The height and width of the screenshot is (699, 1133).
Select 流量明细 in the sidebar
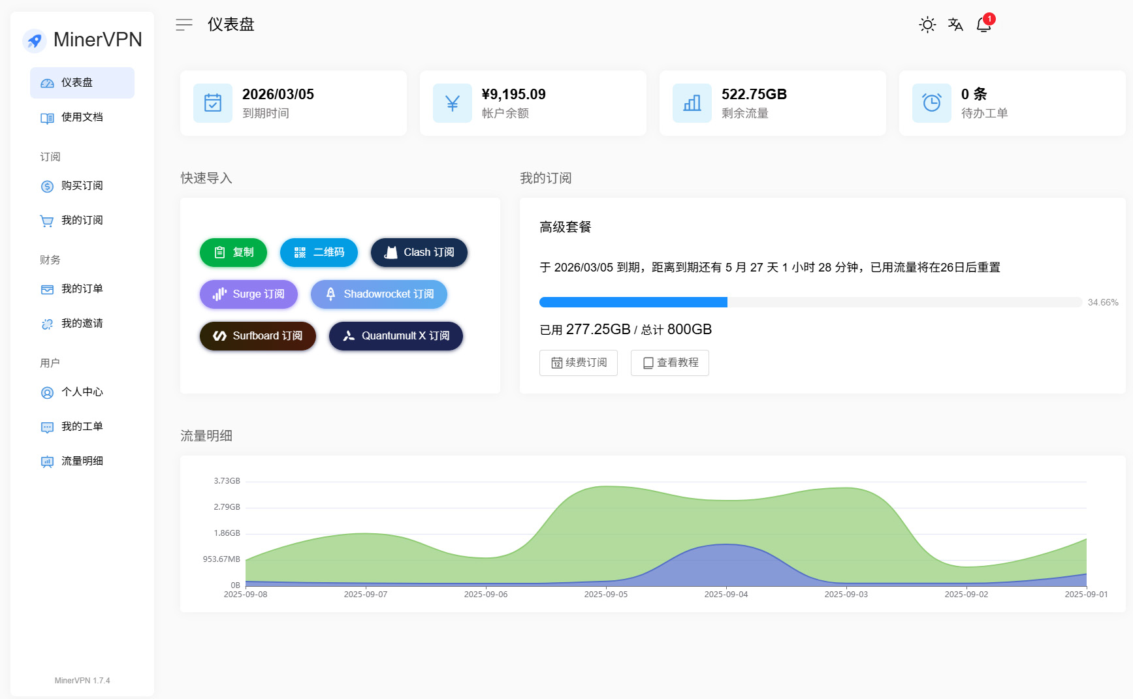pyautogui.click(x=82, y=461)
